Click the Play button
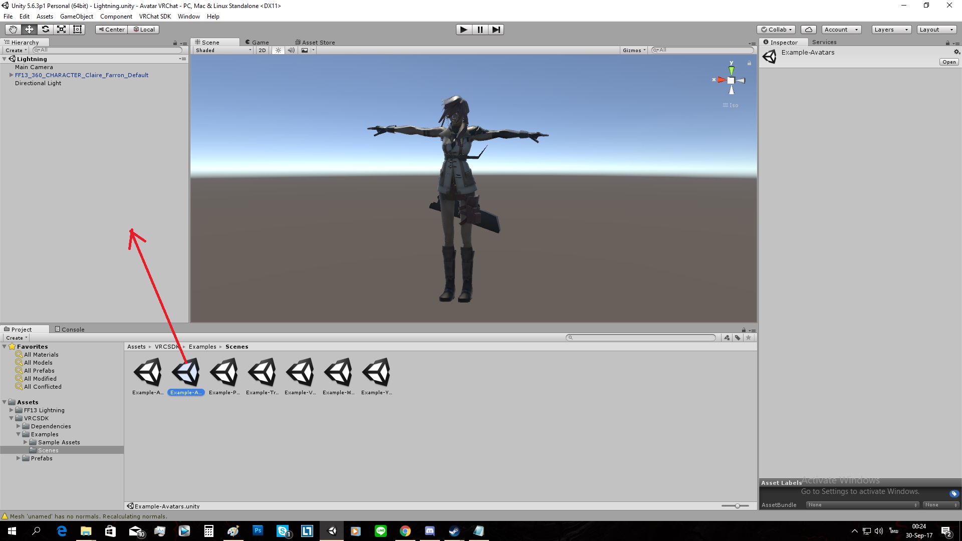 click(463, 30)
